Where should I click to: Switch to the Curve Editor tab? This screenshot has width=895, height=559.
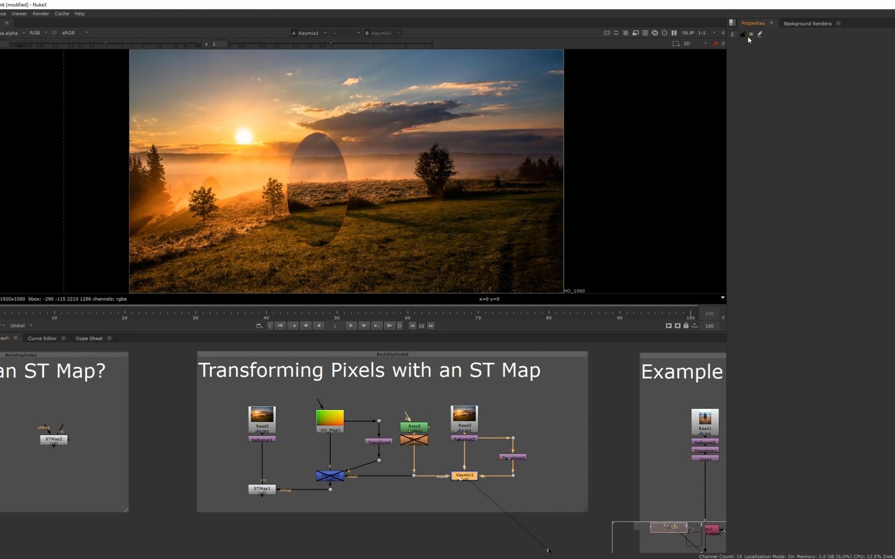(x=42, y=339)
